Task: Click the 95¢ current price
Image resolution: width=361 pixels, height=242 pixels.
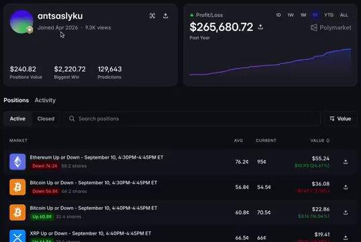Action: coord(262,162)
